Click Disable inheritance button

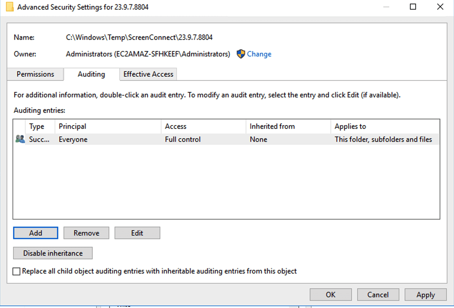pyautogui.click(x=53, y=253)
